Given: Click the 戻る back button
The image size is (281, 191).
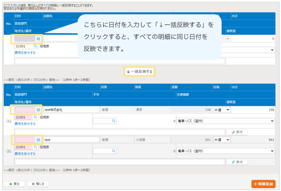Looking at the screenshot, I should coord(14,184).
